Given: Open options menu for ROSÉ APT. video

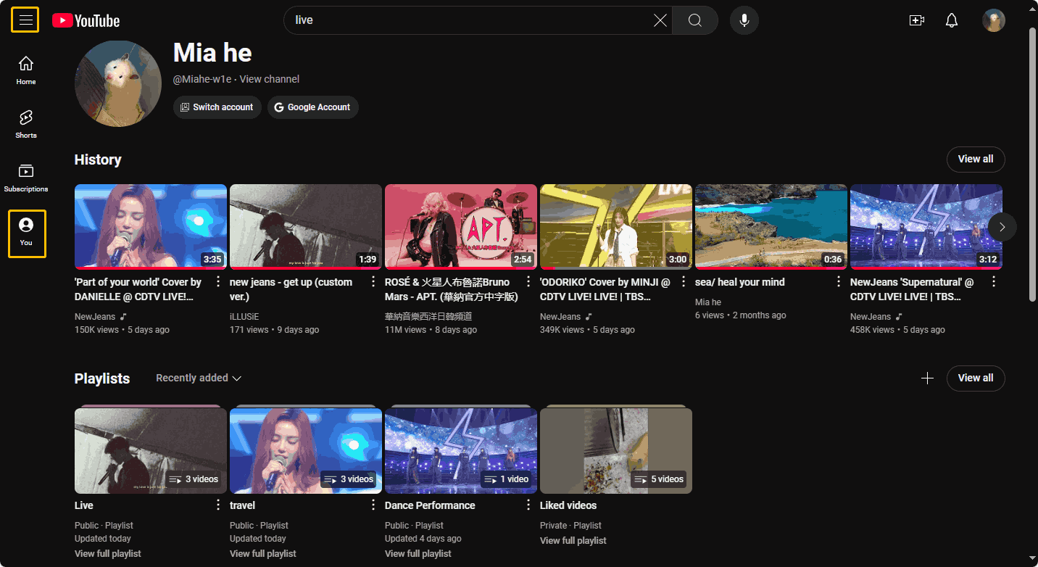Looking at the screenshot, I should pos(528,282).
